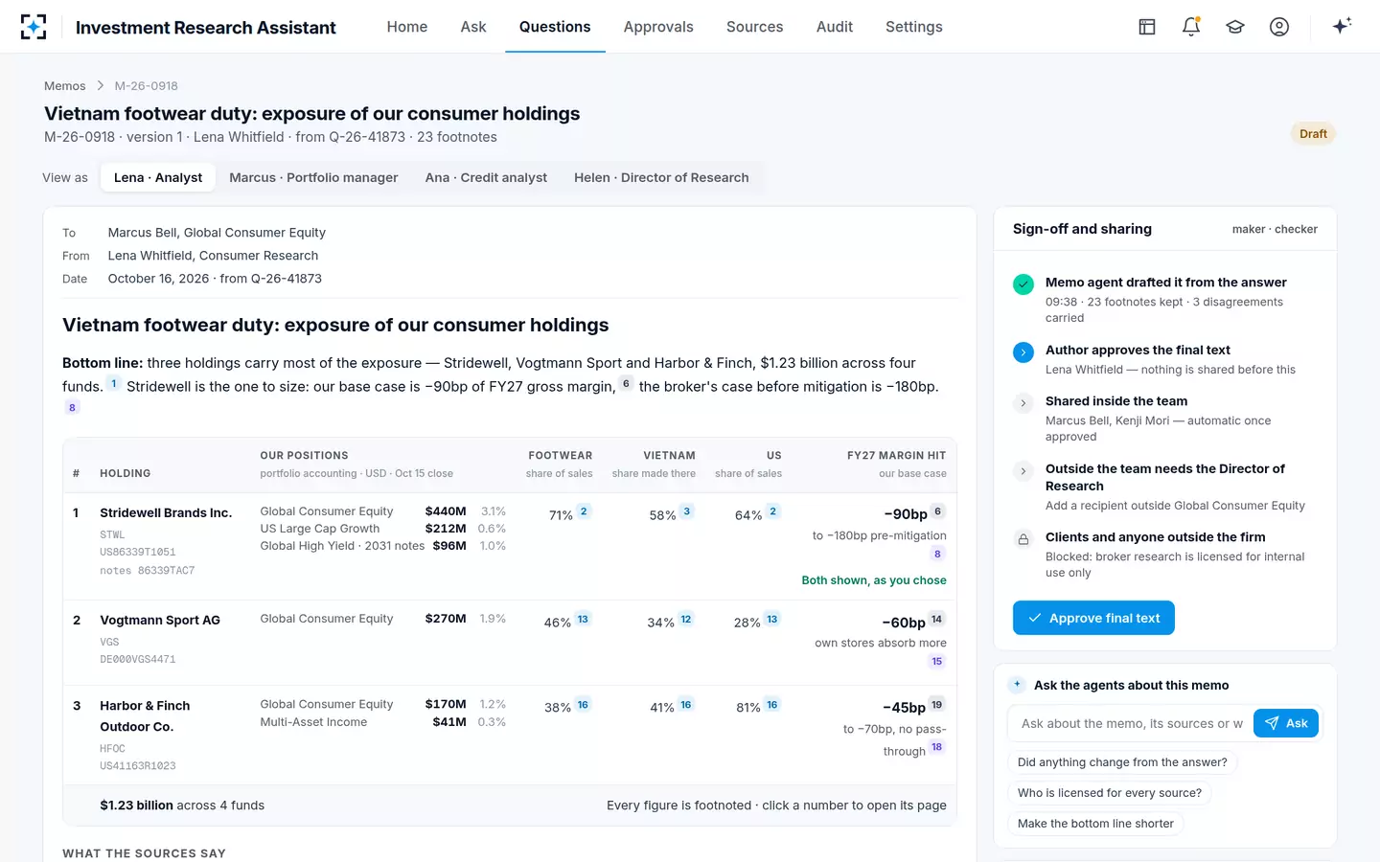Go to the Approvals tab
Screen dimensions: 1380x862
(658, 27)
